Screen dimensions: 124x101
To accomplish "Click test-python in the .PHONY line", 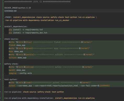I will [71, 17].
